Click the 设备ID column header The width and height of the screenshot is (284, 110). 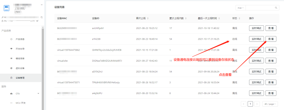tap(95, 18)
